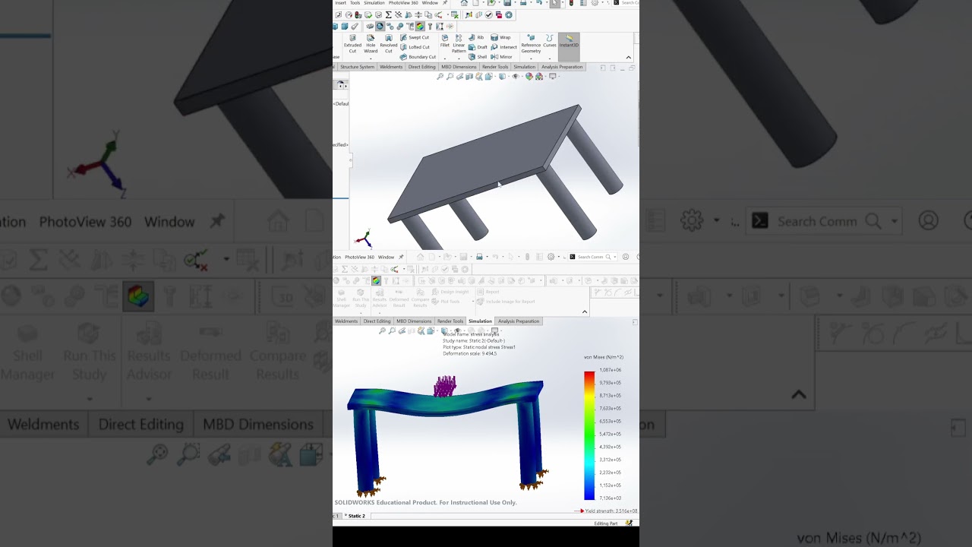Switch to Weldments tab in upper window
The height and width of the screenshot is (547, 972).
(x=391, y=67)
